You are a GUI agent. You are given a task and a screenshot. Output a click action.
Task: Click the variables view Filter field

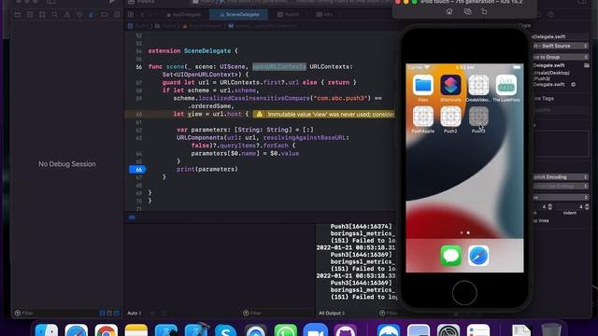[x=278, y=314]
